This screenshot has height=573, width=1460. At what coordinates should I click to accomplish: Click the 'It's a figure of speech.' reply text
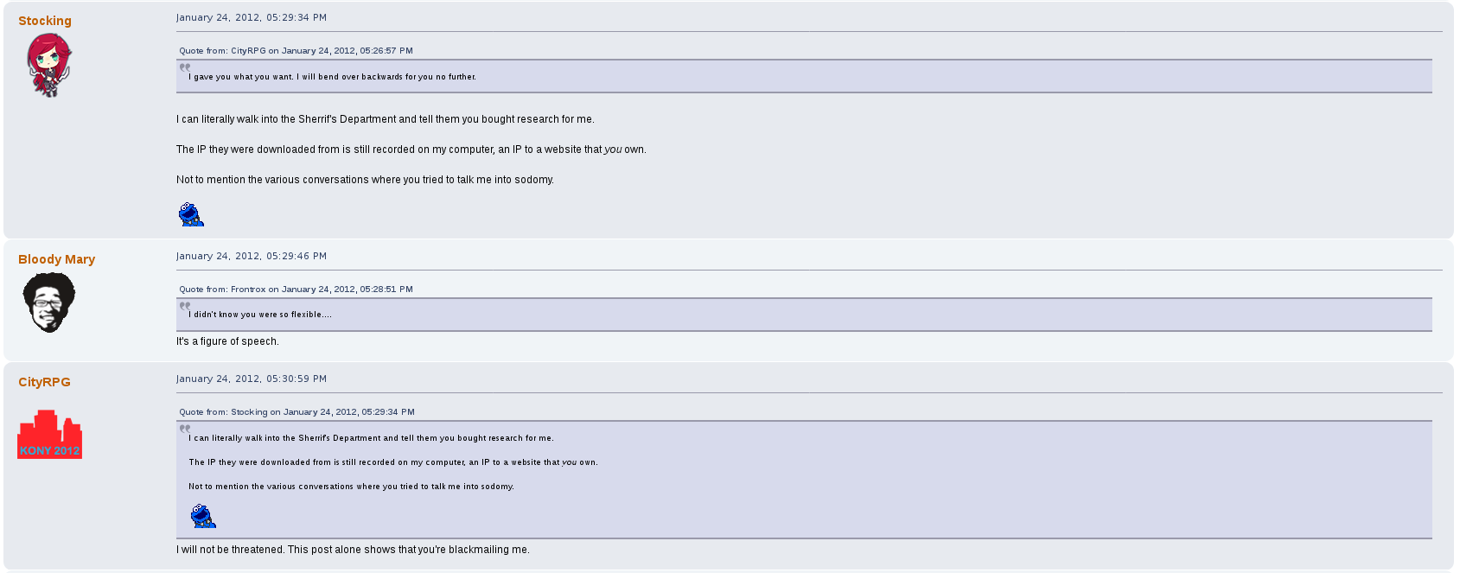click(x=227, y=341)
